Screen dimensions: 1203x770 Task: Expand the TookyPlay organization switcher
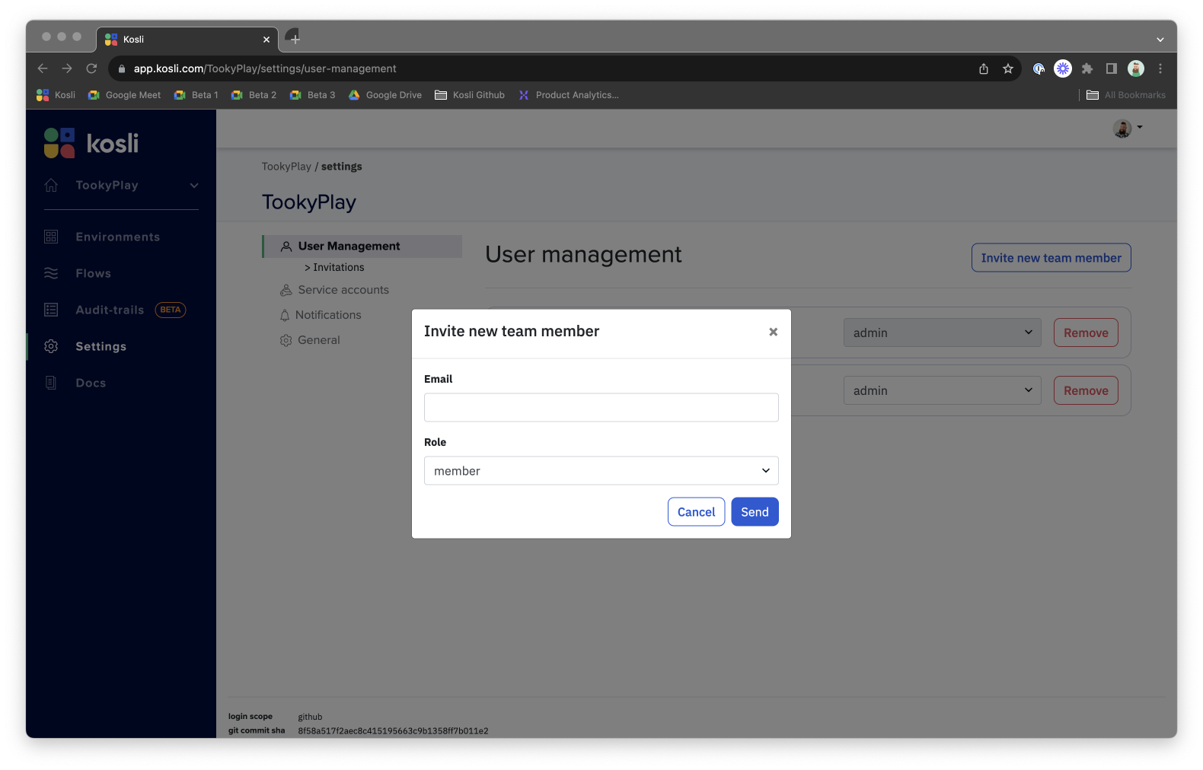194,185
